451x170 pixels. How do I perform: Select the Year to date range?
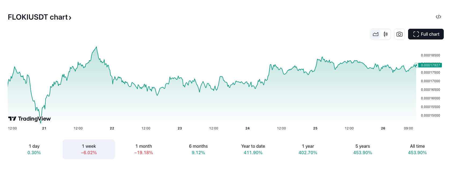253,149
